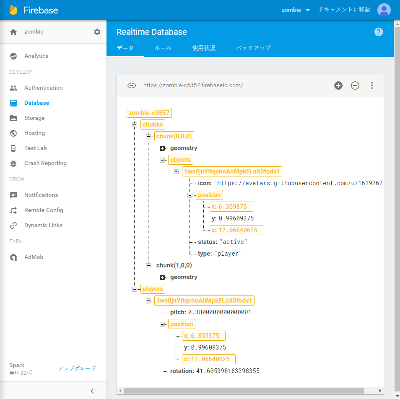
Task: Click the home icon beside zombie
Action: [13, 32]
